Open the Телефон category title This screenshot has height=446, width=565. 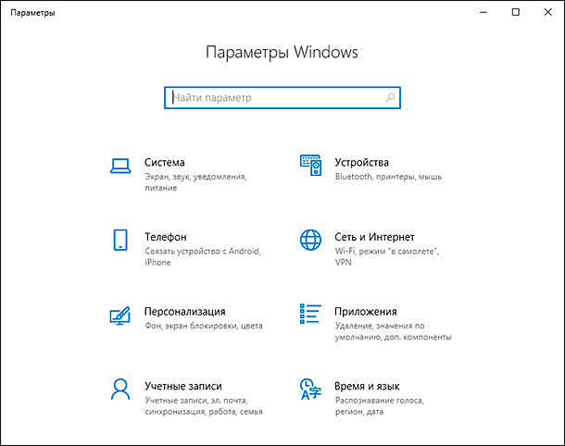(166, 237)
